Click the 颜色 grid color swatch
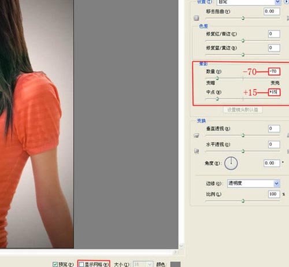The height and width of the screenshot is (267, 289). [175, 264]
